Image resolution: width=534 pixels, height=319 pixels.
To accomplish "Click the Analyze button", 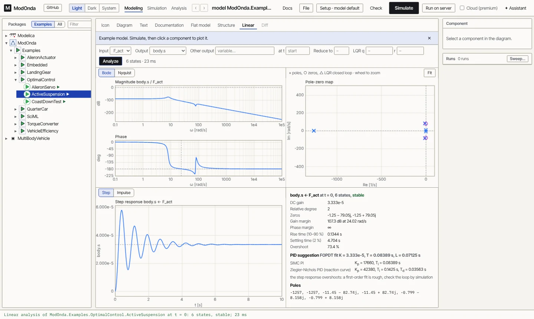I will [x=111, y=61].
